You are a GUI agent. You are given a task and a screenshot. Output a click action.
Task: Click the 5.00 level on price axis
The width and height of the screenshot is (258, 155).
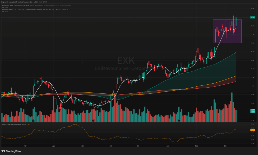click(252, 78)
